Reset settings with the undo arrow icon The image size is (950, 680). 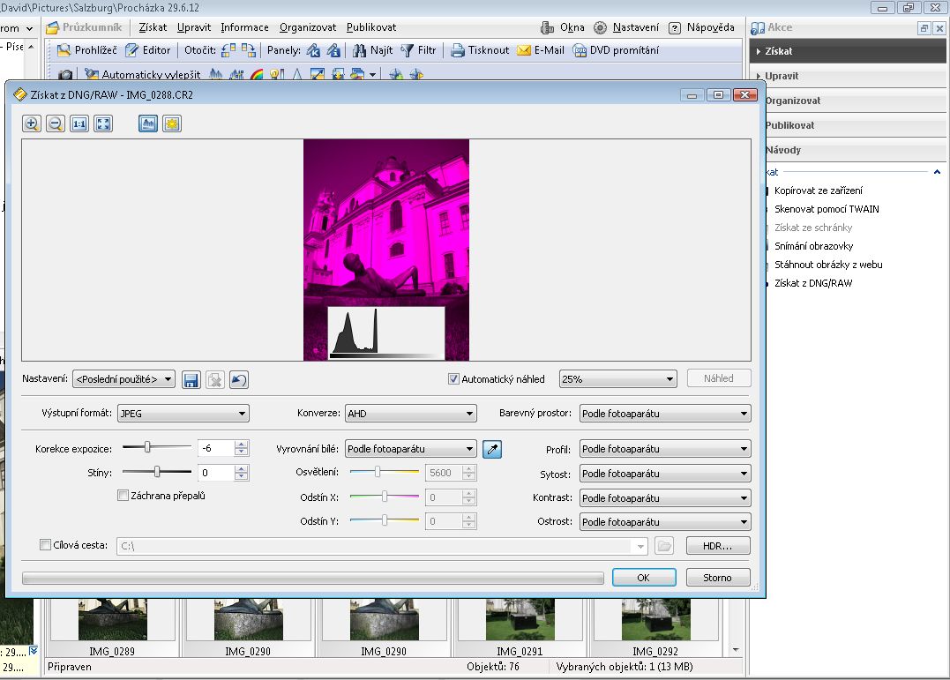tap(238, 380)
